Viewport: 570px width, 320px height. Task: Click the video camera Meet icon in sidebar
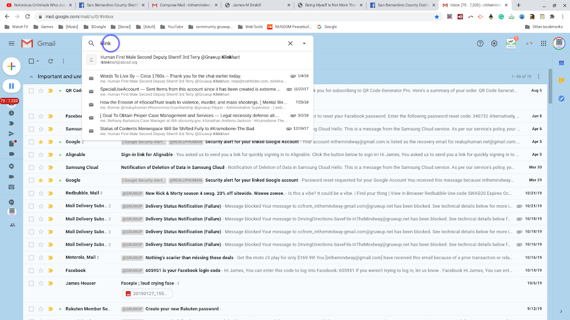click(12, 177)
